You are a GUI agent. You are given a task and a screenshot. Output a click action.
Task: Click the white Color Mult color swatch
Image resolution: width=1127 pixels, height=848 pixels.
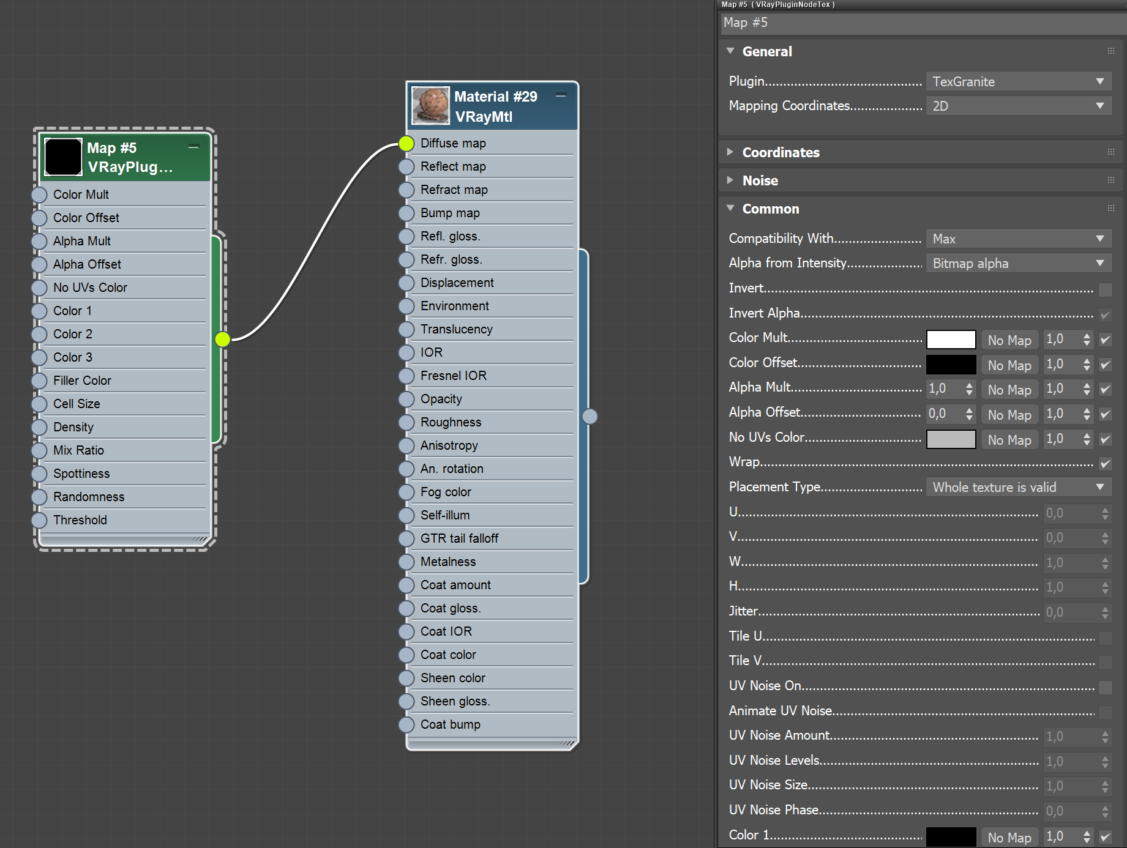[951, 340]
